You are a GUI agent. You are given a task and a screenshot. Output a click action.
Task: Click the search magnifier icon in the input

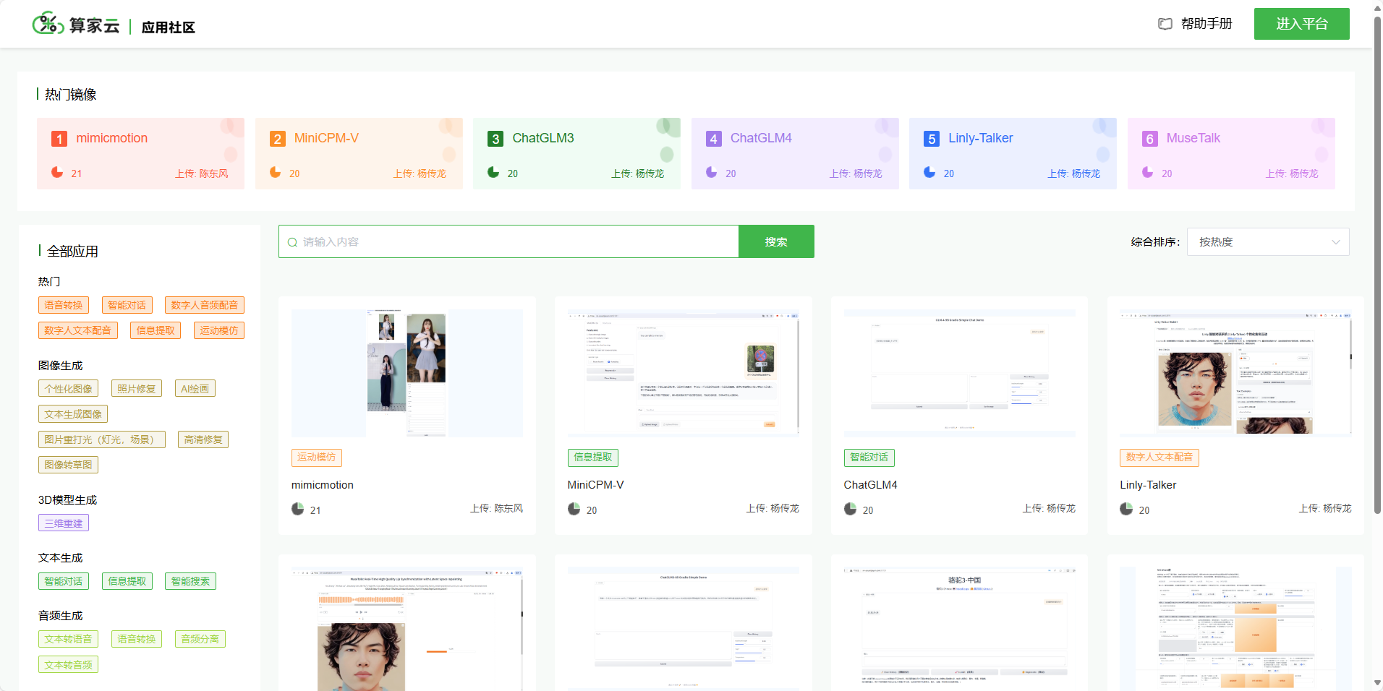point(292,242)
